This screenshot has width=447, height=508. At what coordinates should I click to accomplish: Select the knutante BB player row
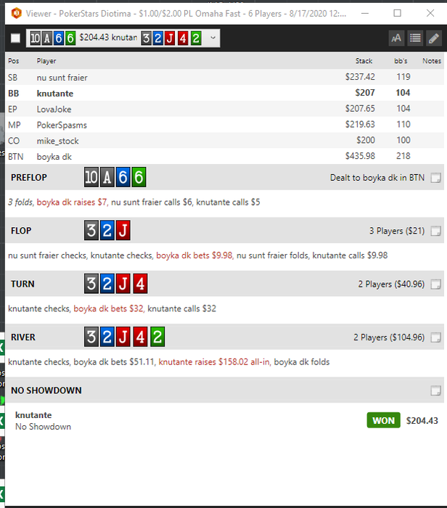224,93
